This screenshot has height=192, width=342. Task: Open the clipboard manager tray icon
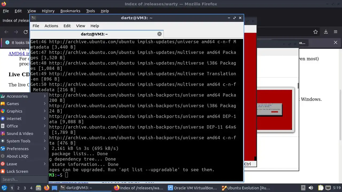coord(321,188)
